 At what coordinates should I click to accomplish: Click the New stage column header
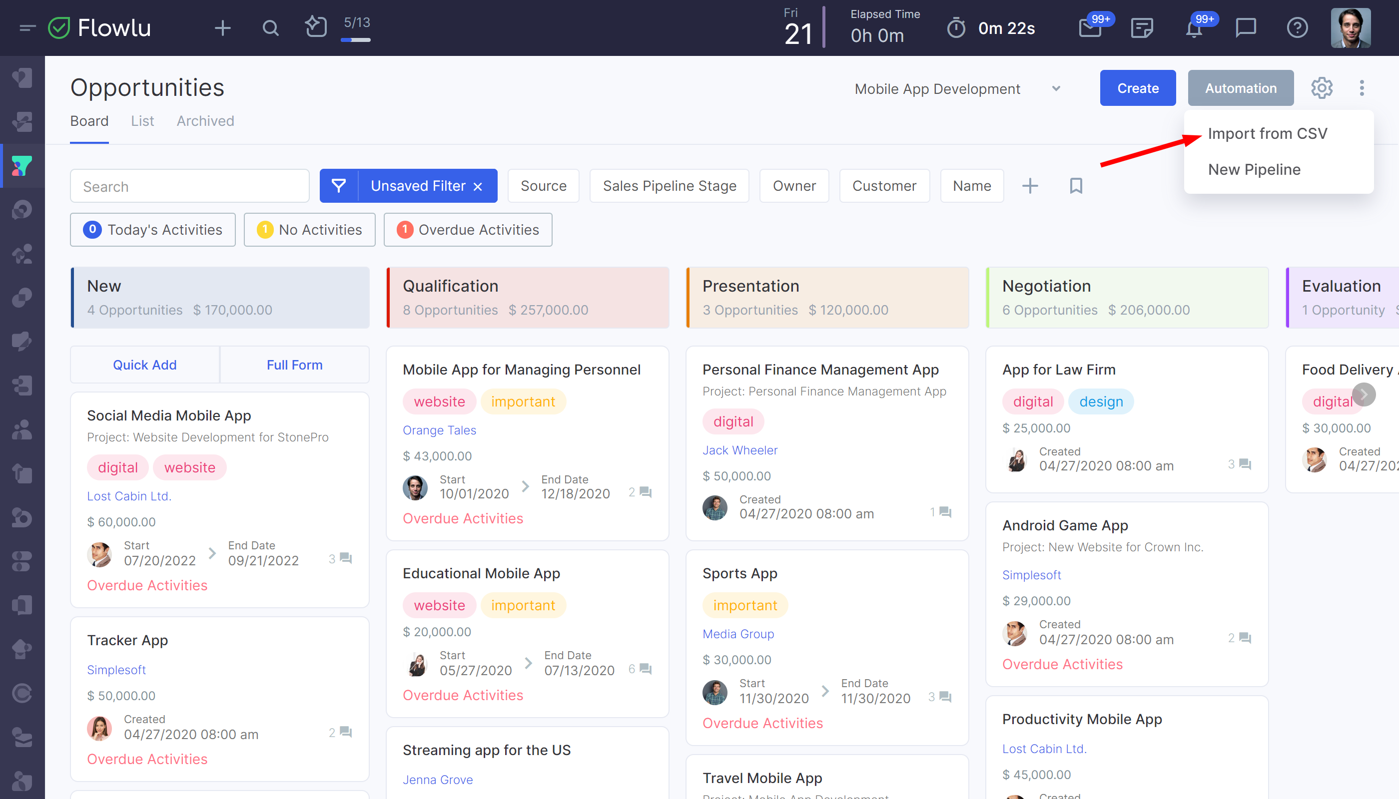point(220,298)
